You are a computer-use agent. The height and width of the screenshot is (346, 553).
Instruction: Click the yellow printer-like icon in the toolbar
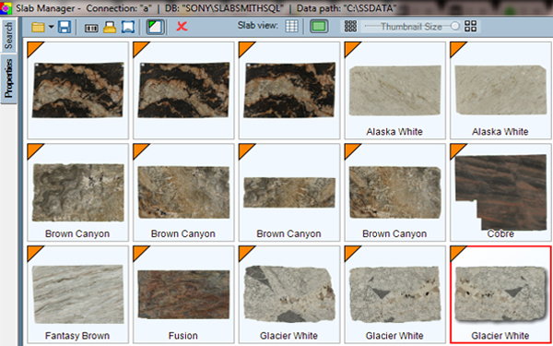pyautogui.click(x=110, y=27)
